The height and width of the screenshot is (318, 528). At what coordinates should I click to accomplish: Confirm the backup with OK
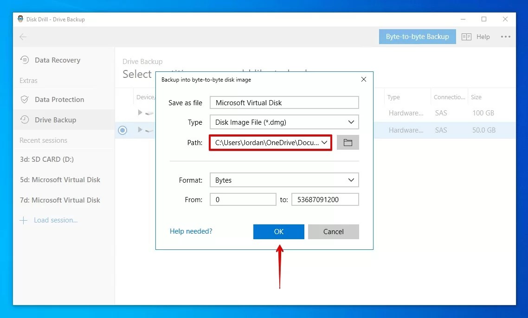[x=278, y=231]
